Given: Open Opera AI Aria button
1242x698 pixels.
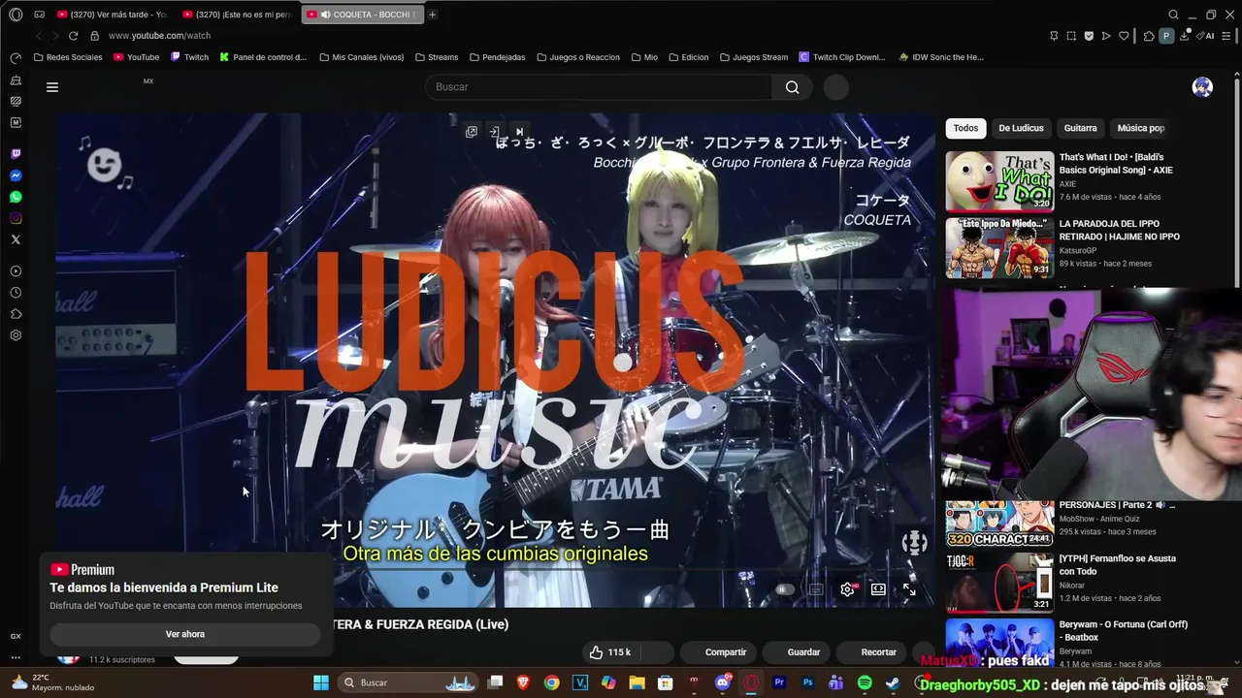Looking at the screenshot, I should 1205,36.
